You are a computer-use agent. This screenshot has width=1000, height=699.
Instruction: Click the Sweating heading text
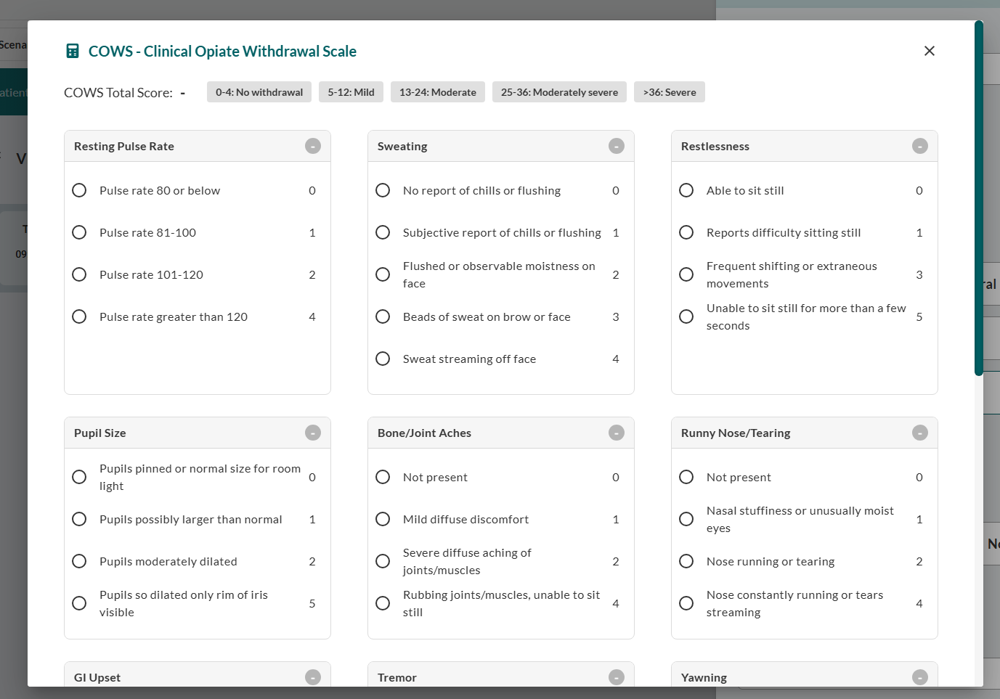point(402,146)
